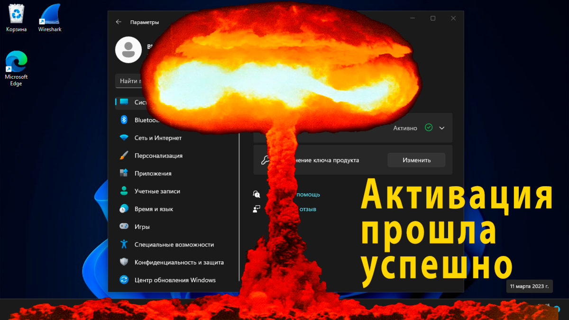Select the Bluetooth icon in sidebar
Viewport: 569px width, 320px height.
point(124,120)
